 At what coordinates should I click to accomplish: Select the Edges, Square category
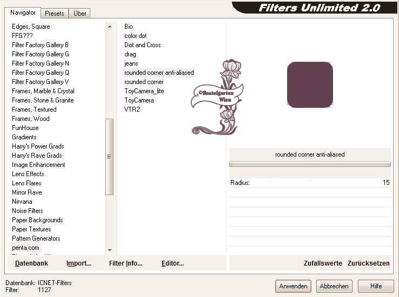pos(31,27)
